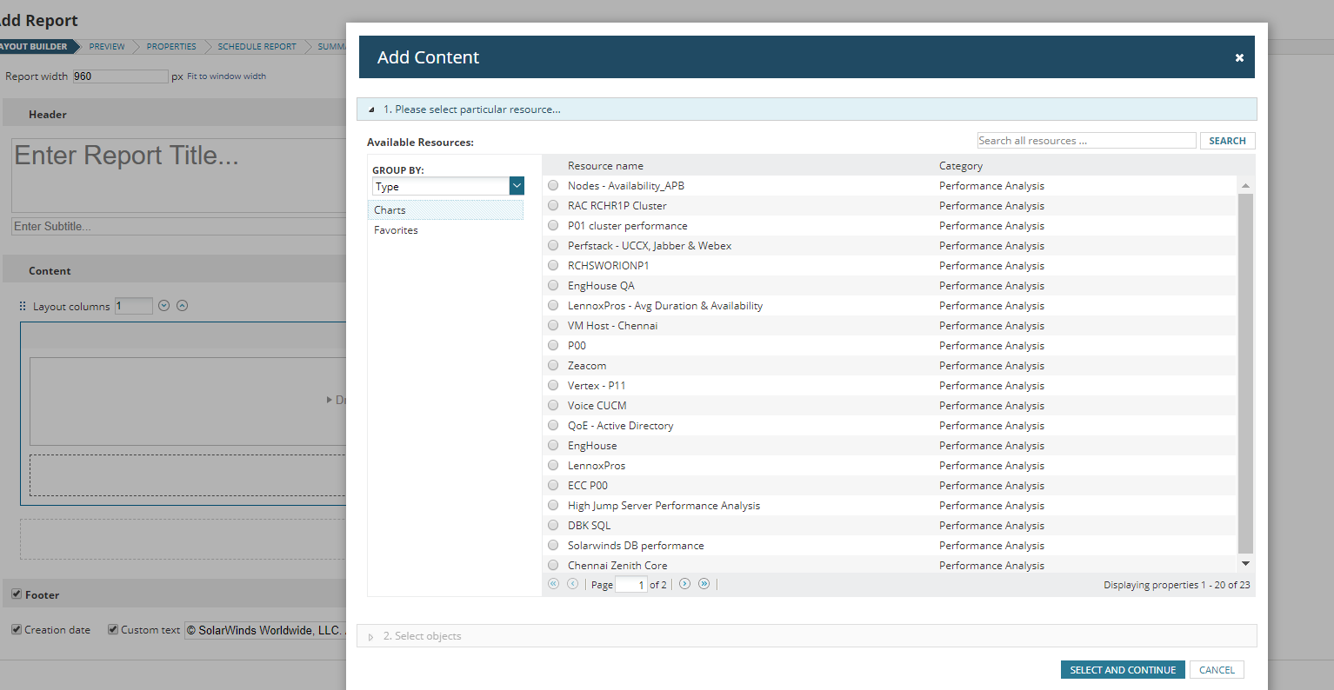Select the RCHSWORIONP1 radio button
1334x690 pixels.
(x=553, y=265)
